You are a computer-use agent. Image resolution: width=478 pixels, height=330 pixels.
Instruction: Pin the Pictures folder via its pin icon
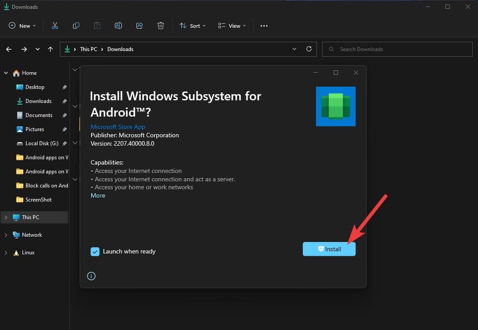[x=64, y=129]
